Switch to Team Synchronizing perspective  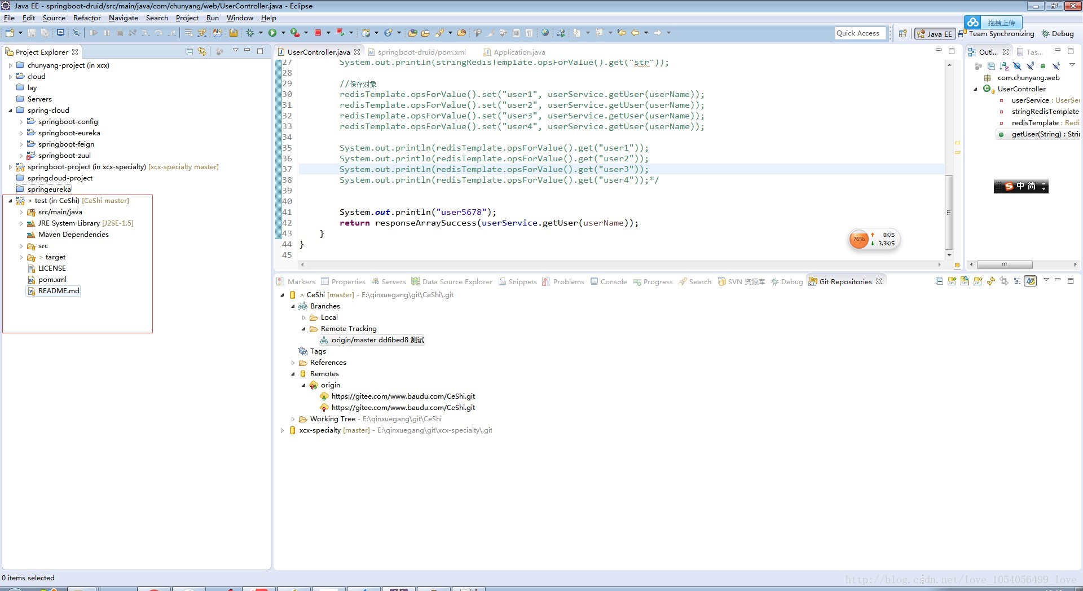[997, 34]
